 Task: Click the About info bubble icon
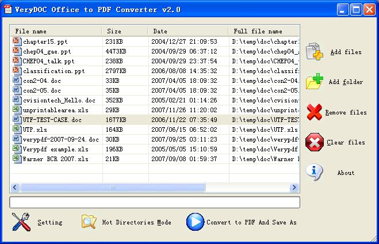tap(314, 172)
